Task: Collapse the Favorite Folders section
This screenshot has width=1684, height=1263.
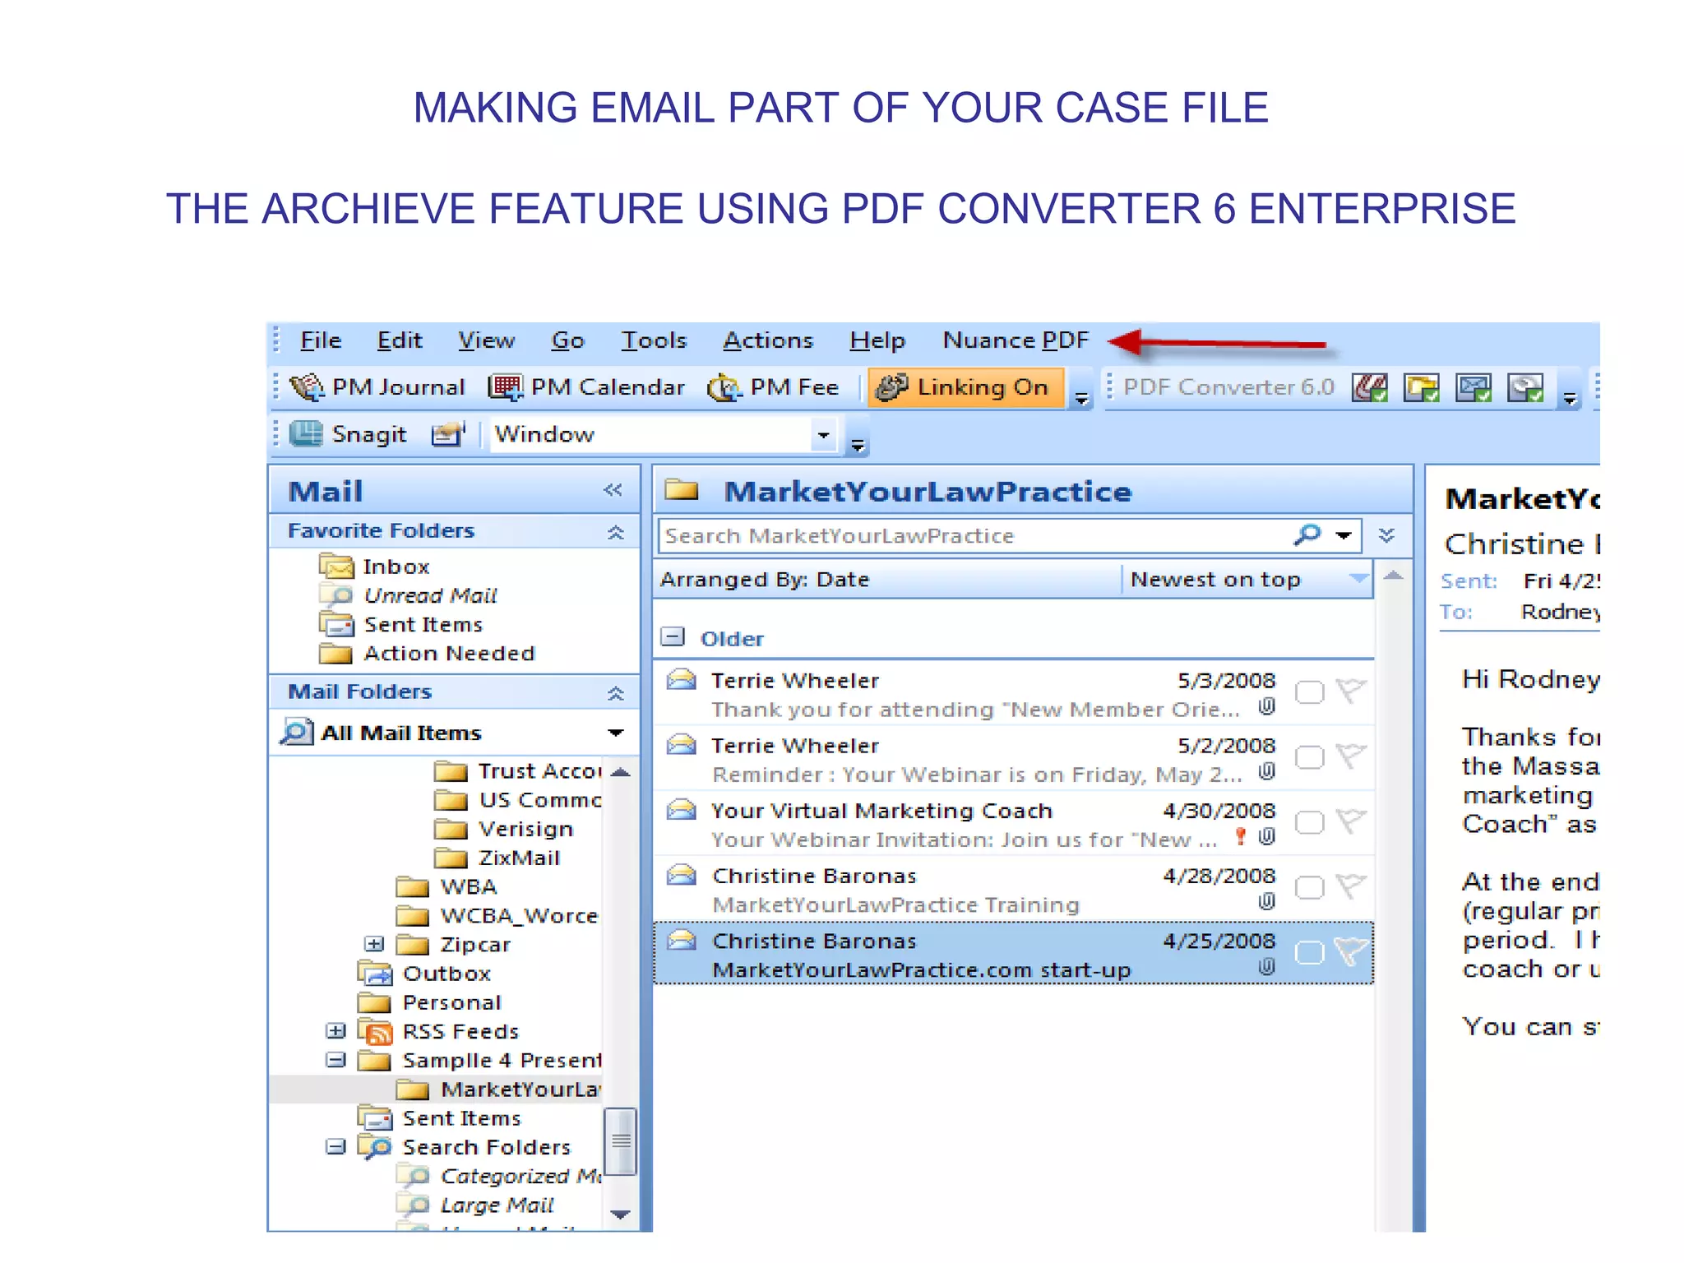Action: 615,532
